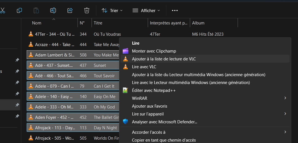Expand the WinRAR submenu arrow
Viewport: 298px width, 143px height.
click(285, 98)
